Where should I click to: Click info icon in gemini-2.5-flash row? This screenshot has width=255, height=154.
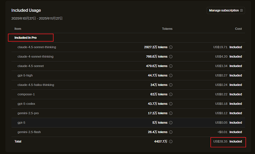171,132
